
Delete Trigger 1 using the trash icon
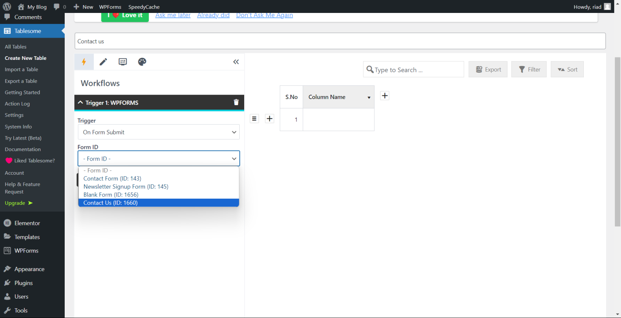tap(236, 102)
